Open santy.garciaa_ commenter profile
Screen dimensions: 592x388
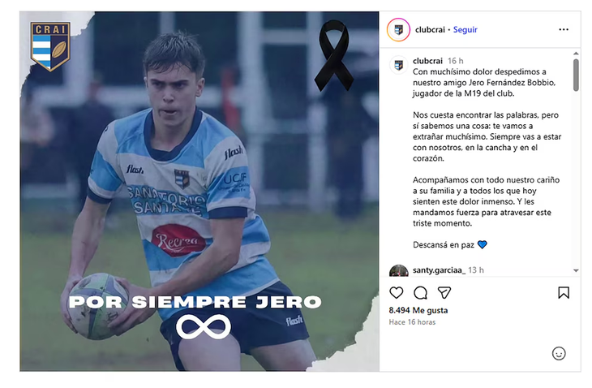click(x=439, y=270)
